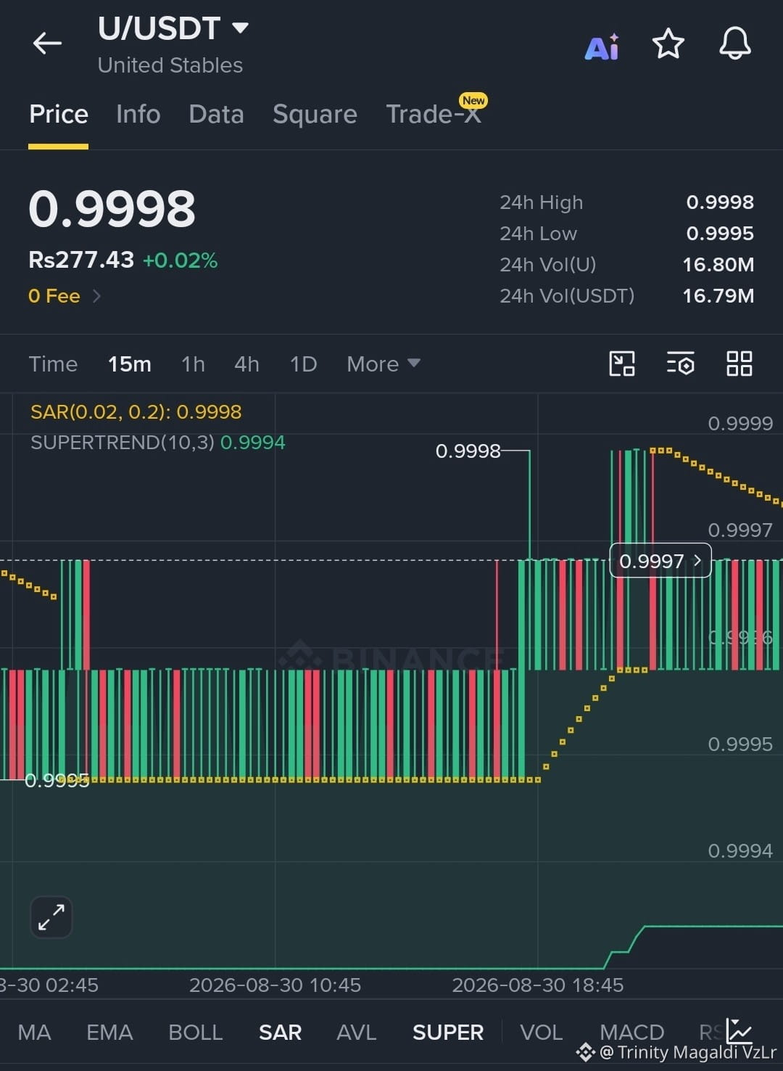
Task: Expand the More timeframes dropdown
Action: [x=383, y=364]
